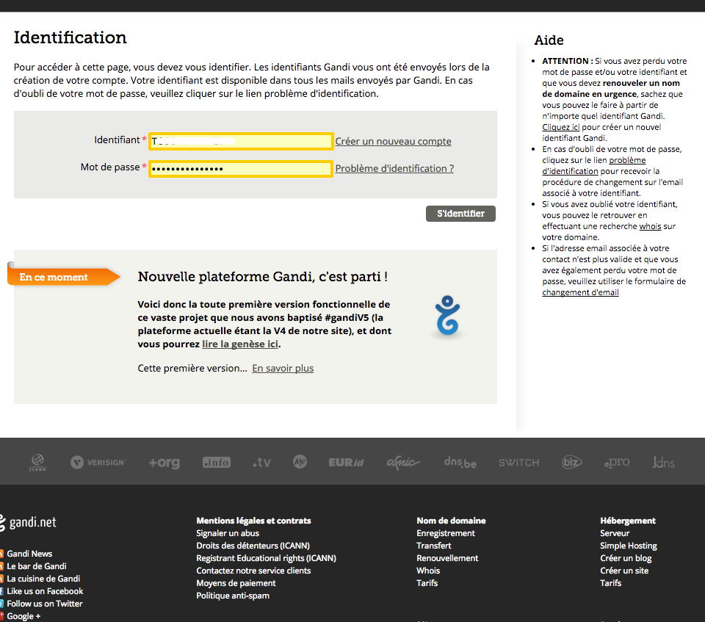This screenshot has height=622, width=705.
Task: Click Moyens de paiement link
Action: [x=236, y=583]
